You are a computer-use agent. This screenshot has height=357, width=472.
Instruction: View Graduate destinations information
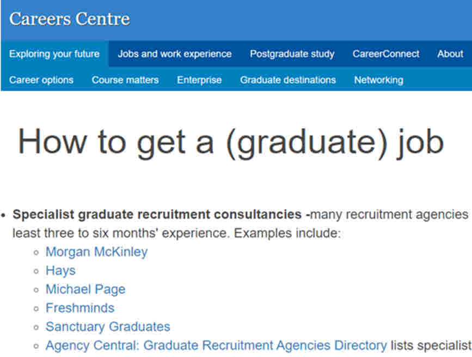287,80
